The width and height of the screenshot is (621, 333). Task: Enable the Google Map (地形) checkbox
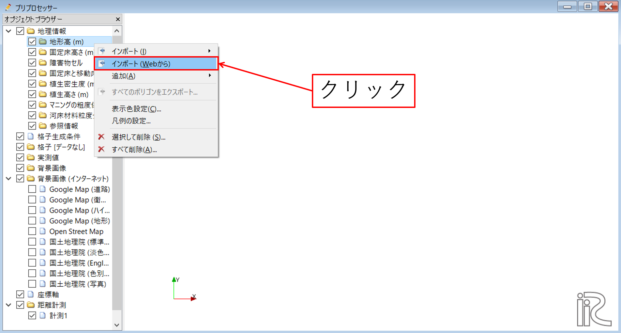pyautogui.click(x=32, y=221)
